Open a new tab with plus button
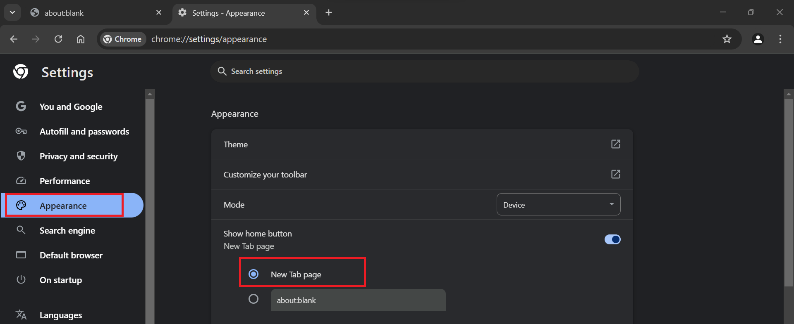The width and height of the screenshot is (794, 324). pyautogui.click(x=329, y=13)
